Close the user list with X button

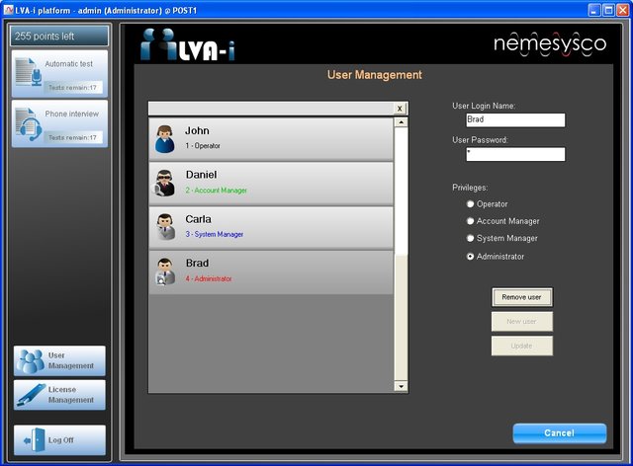tap(400, 109)
